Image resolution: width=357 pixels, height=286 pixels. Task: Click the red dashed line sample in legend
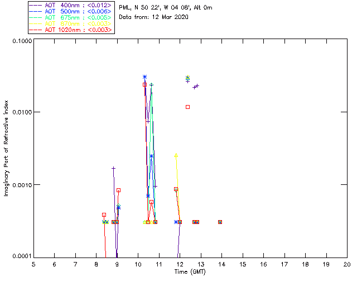36,30
